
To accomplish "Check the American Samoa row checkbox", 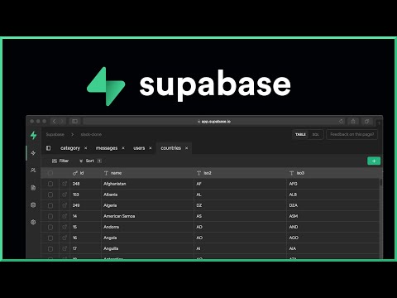I will point(50,216).
